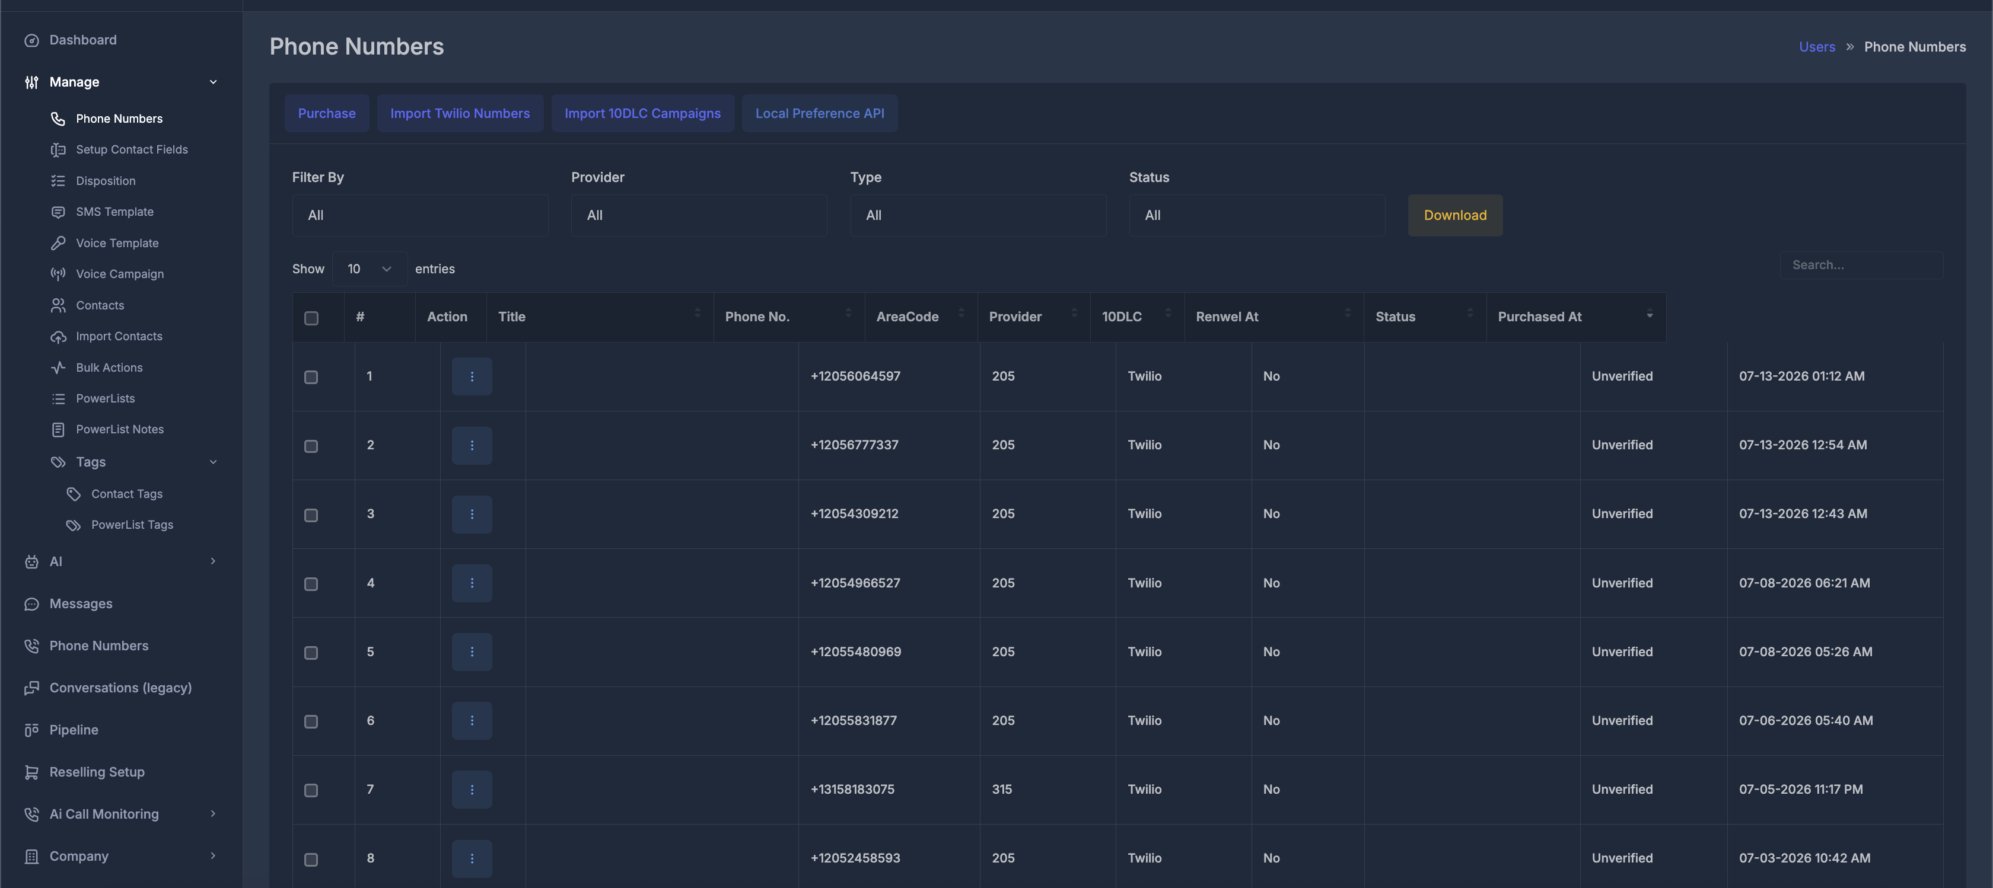Image resolution: width=1993 pixels, height=888 pixels.
Task: Collapse the Tags submenu chevron
Action: 214,462
